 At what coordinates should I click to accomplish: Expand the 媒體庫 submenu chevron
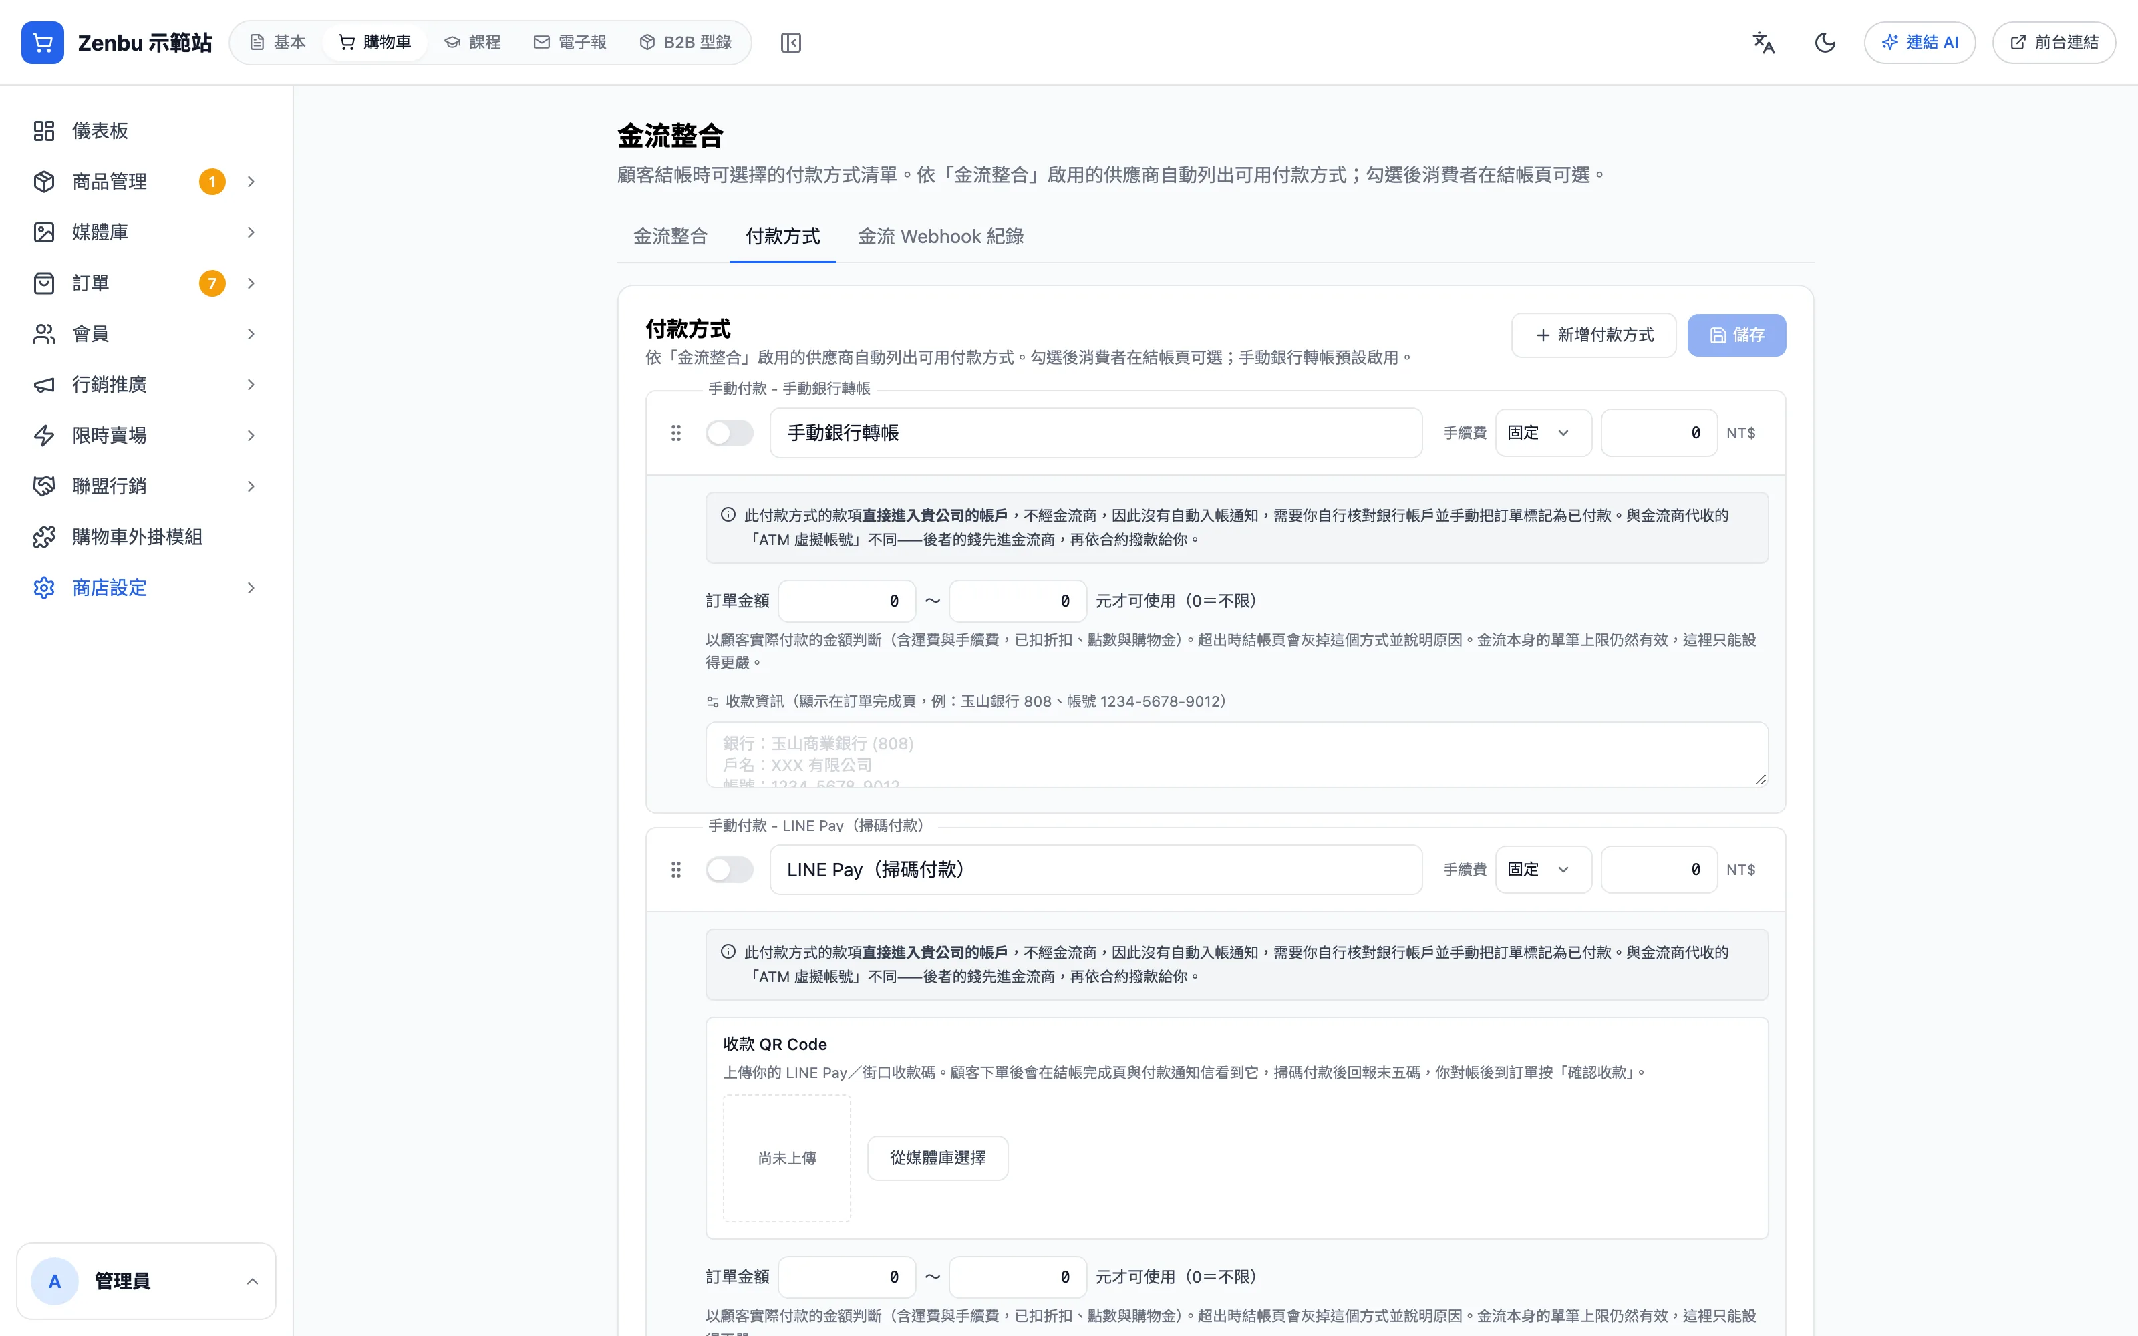click(x=251, y=232)
